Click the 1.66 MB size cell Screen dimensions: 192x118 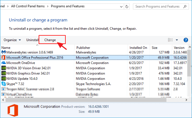[164, 78]
